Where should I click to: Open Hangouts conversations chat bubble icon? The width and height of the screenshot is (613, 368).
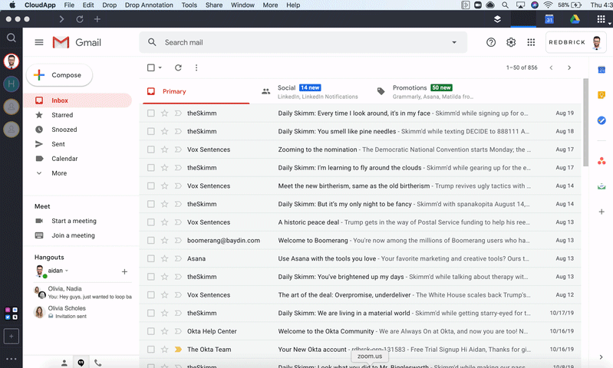point(81,363)
